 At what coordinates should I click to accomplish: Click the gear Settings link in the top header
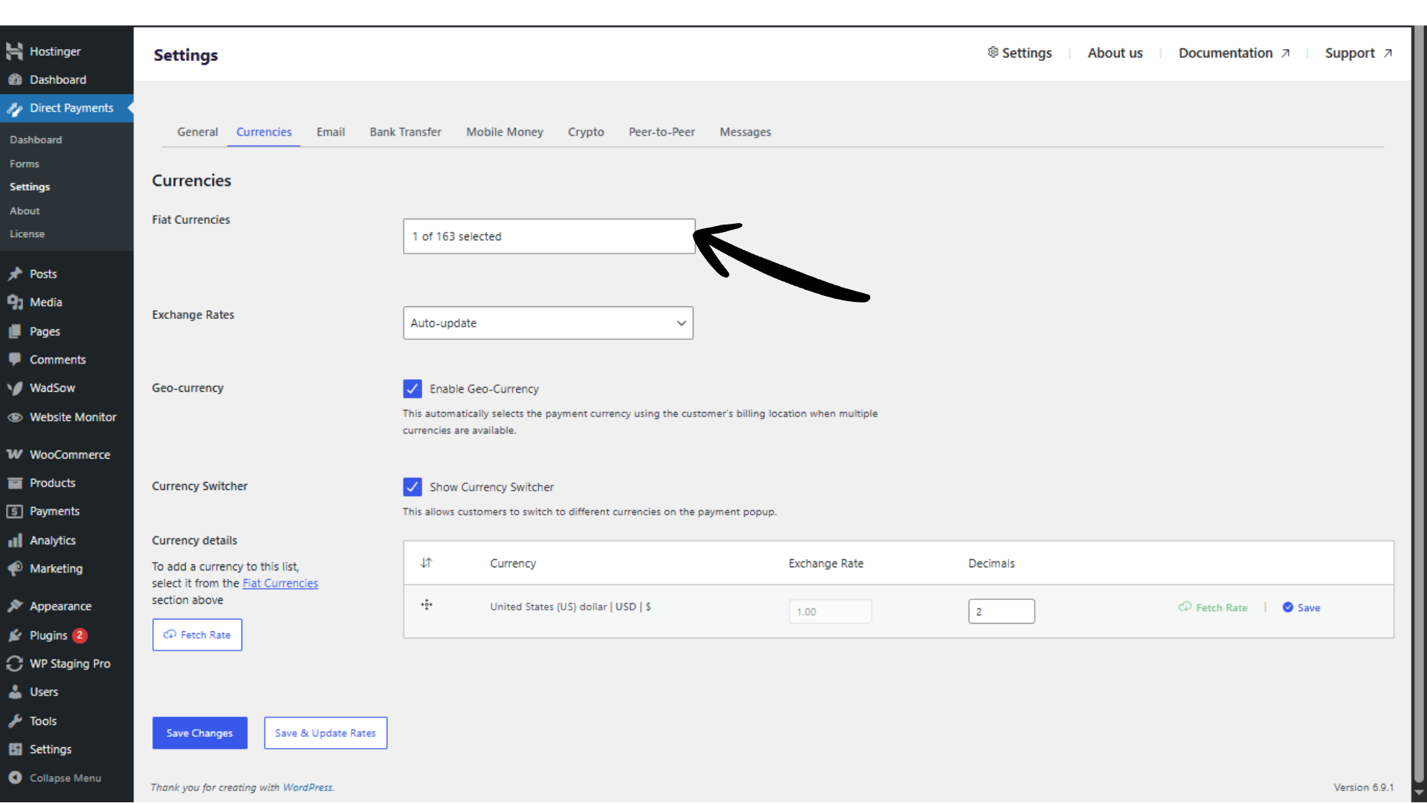[x=1020, y=53]
